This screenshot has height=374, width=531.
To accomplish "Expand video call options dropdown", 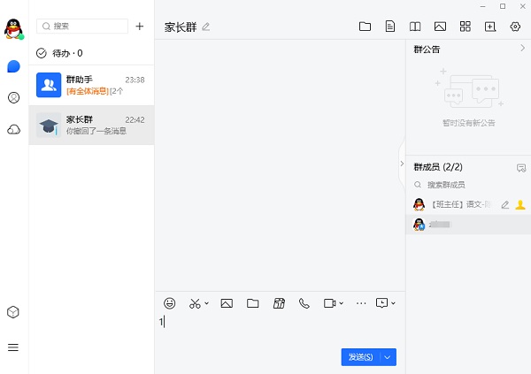I will 342,303.
